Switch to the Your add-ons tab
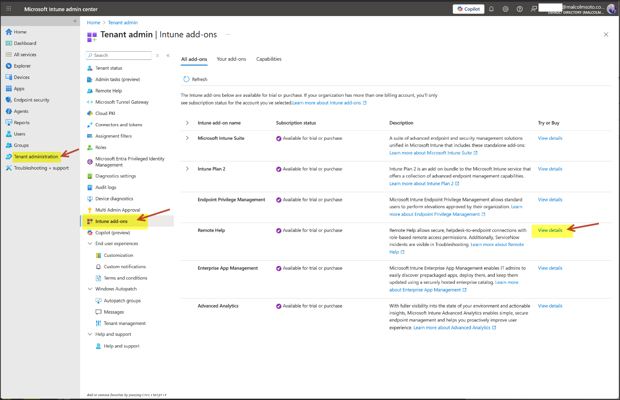This screenshot has height=400, width=620. click(231, 59)
